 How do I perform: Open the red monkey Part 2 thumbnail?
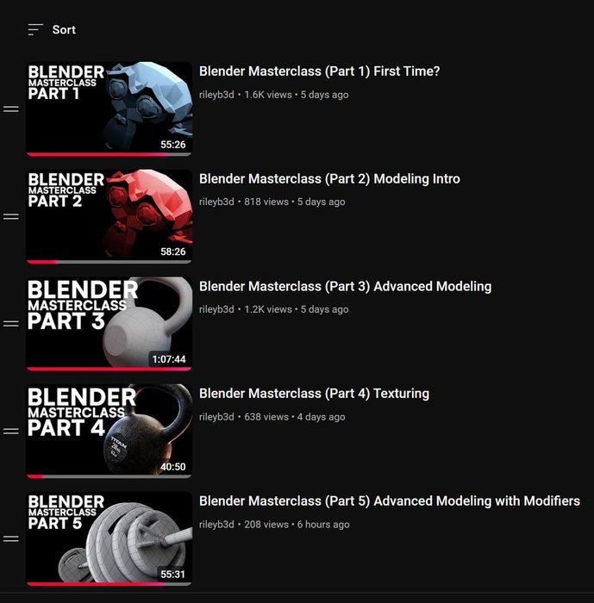109,216
